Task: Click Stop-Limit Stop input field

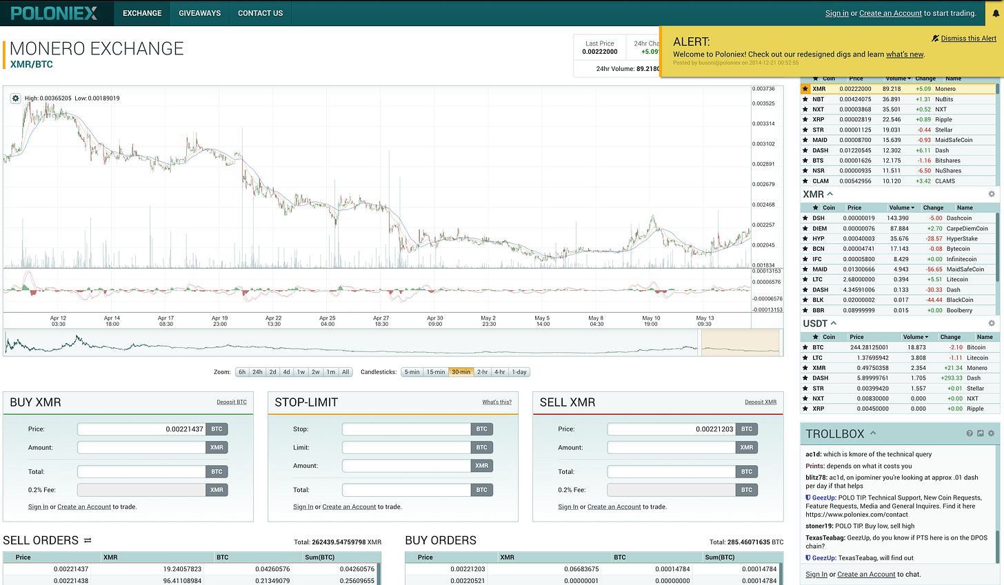Action: click(x=406, y=429)
